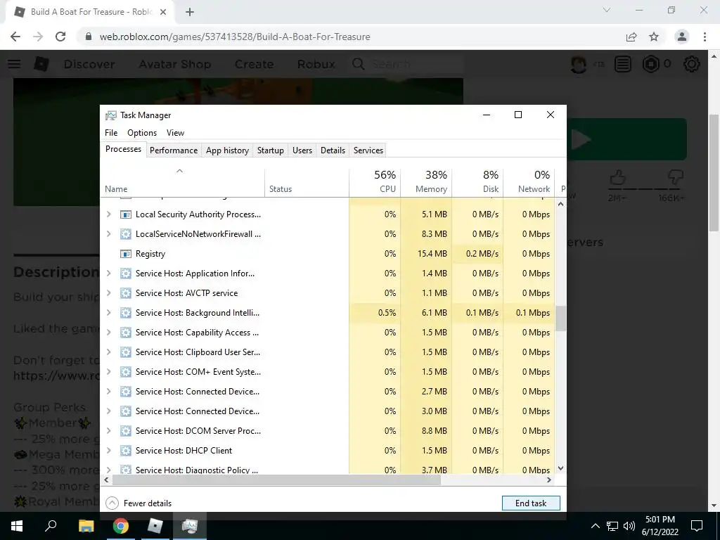The image size is (720, 540).
Task: Switch to the Performance tab
Action: click(174, 150)
